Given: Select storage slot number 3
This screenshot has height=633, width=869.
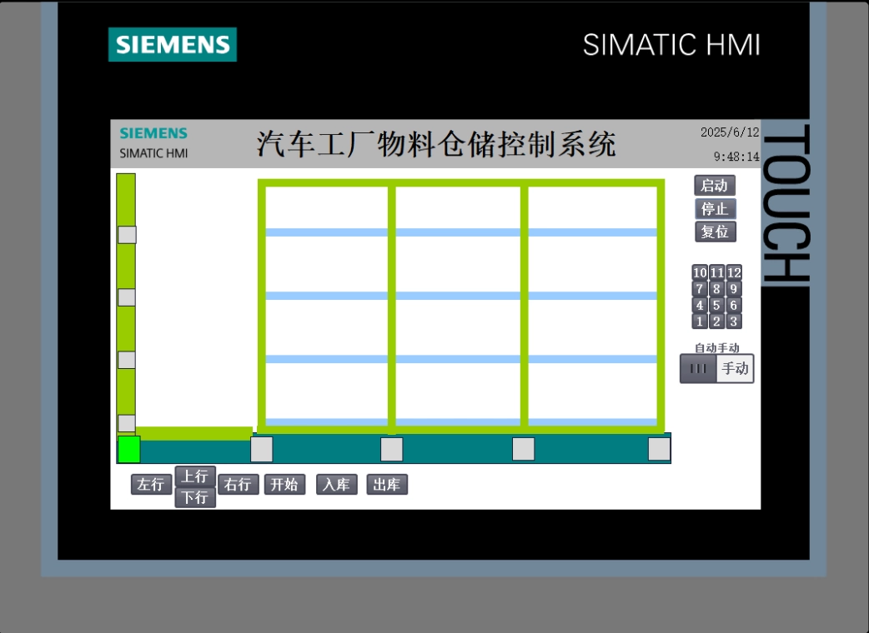Looking at the screenshot, I should [x=734, y=321].
